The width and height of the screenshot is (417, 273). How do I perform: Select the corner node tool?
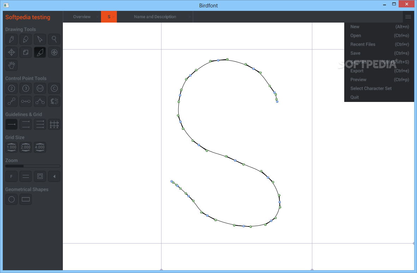tap(40, 102)
